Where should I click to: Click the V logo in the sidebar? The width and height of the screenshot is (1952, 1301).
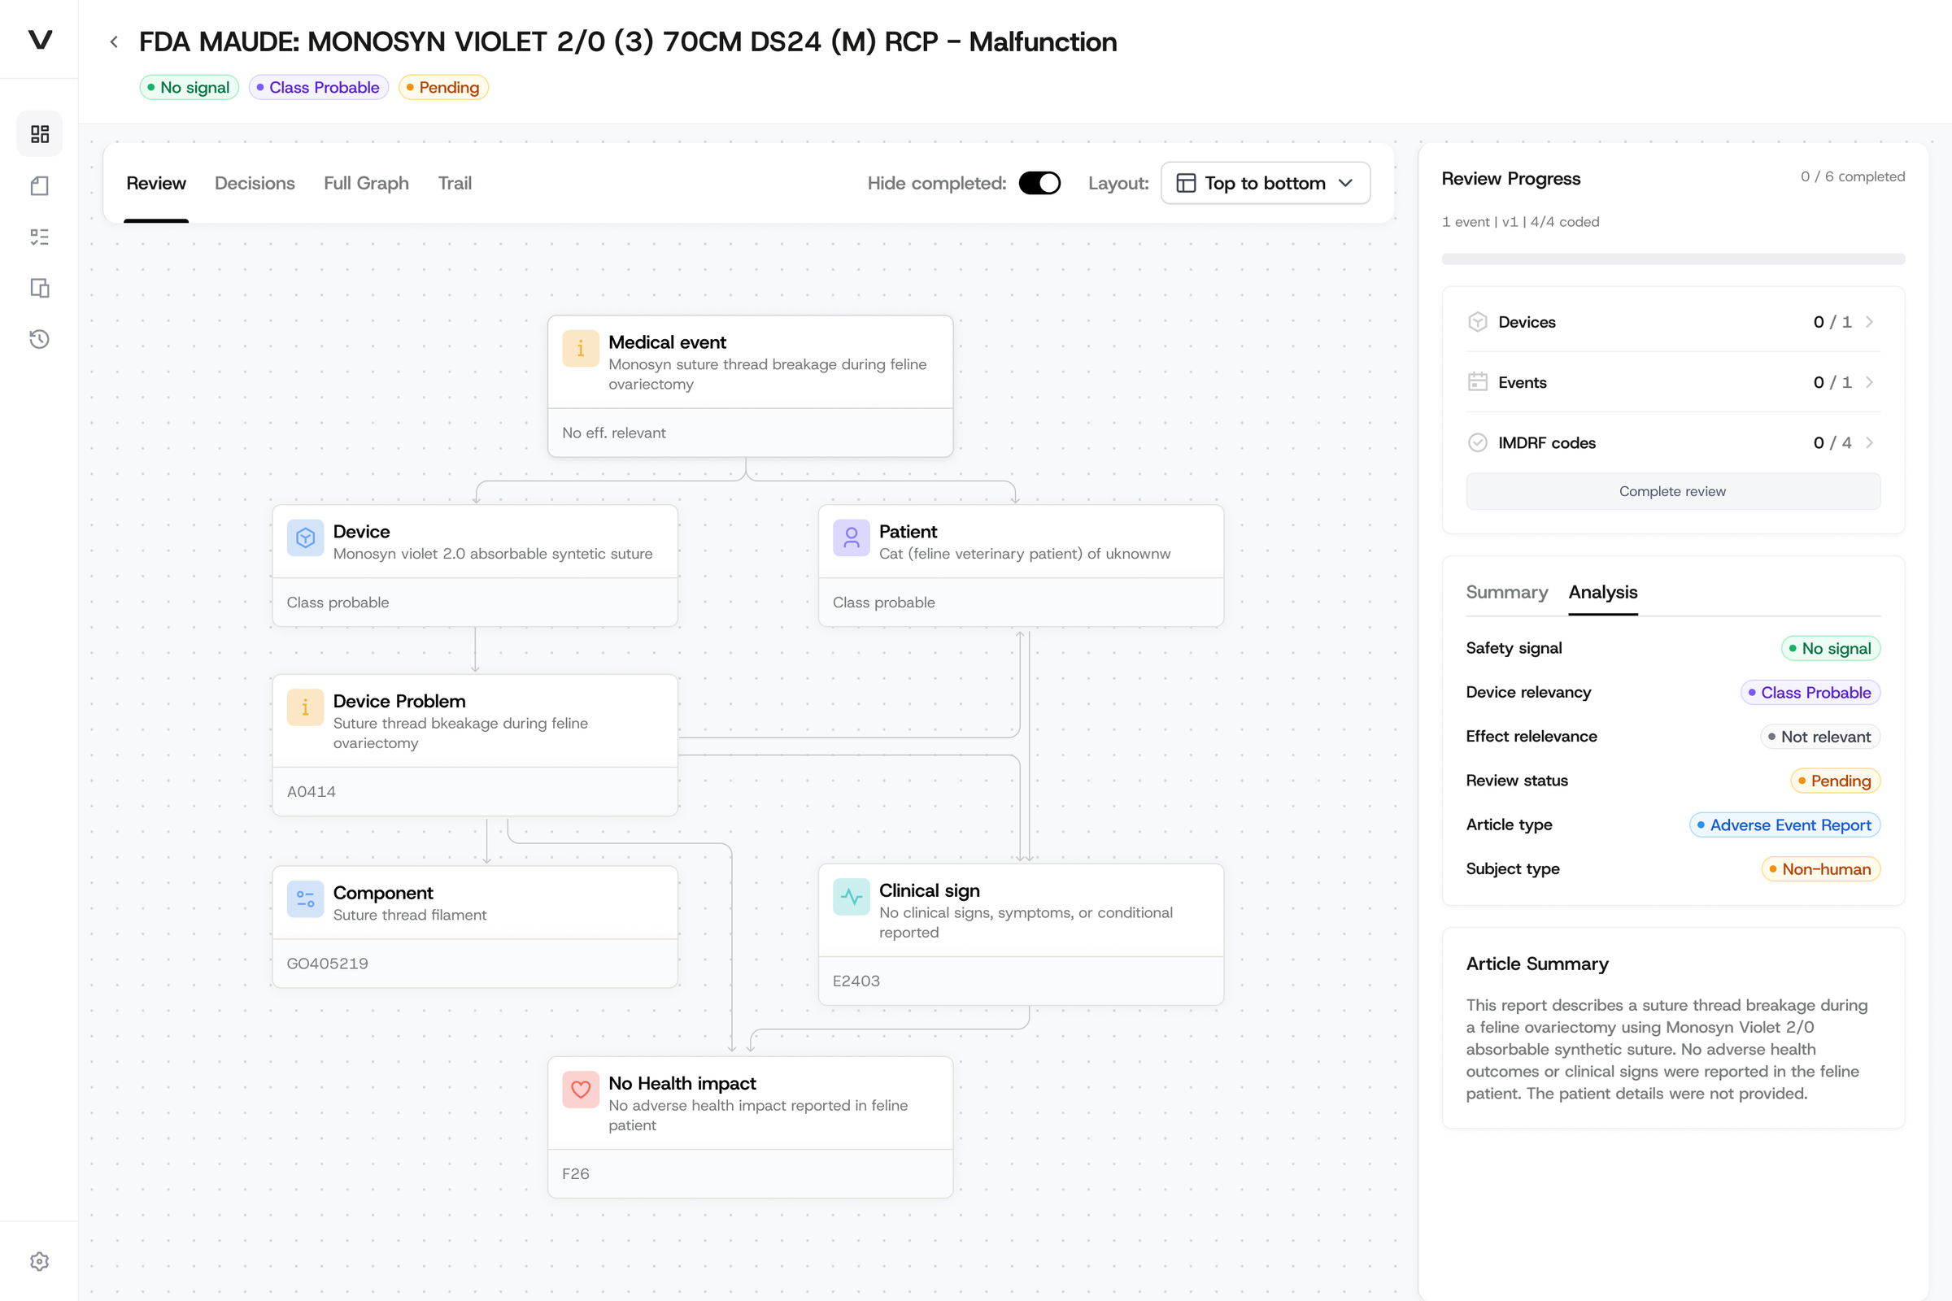click(40, 39)
